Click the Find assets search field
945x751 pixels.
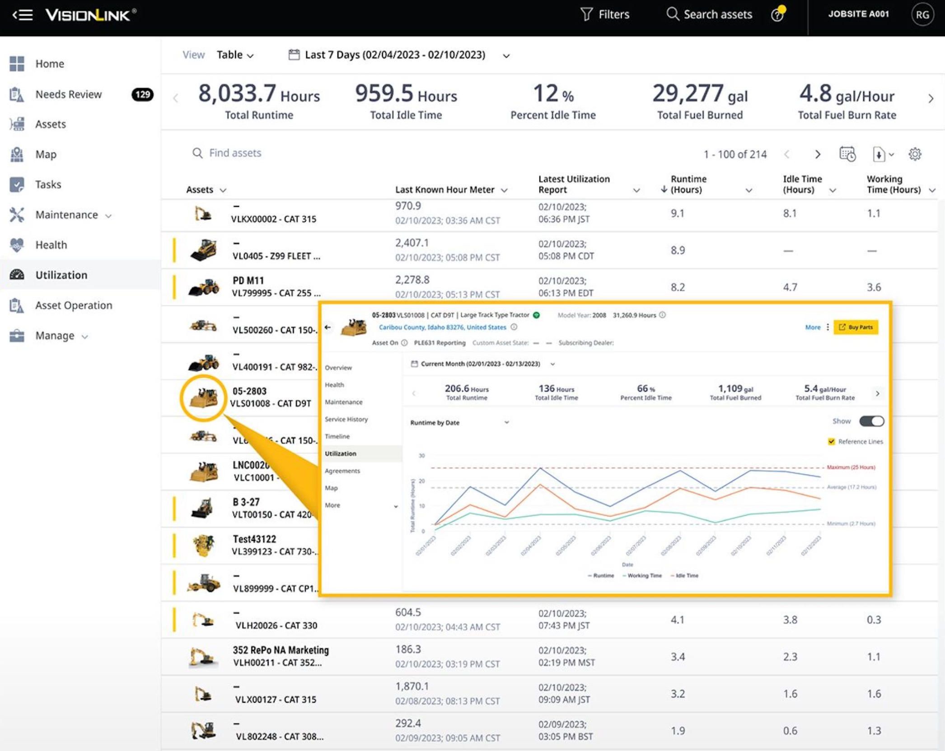235,153
